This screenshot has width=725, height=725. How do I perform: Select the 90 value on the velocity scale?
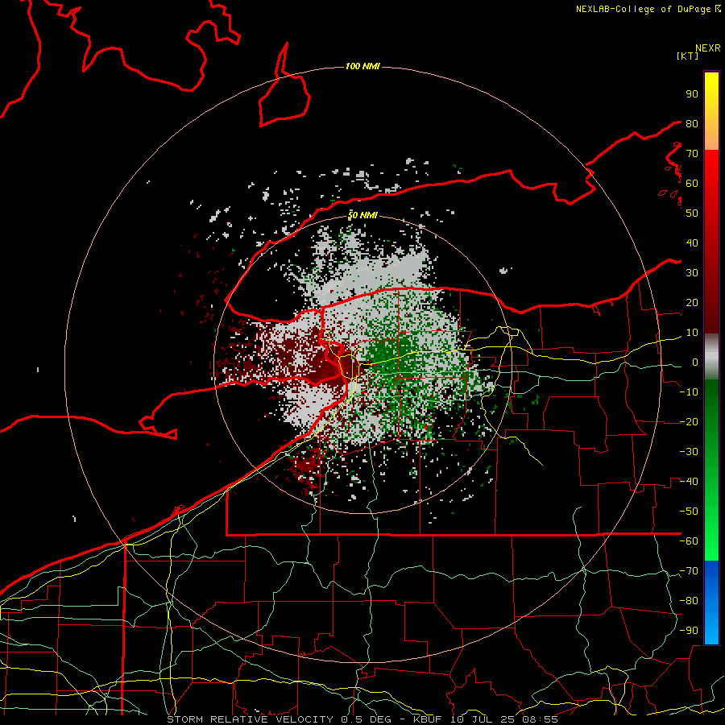(692, 94)
